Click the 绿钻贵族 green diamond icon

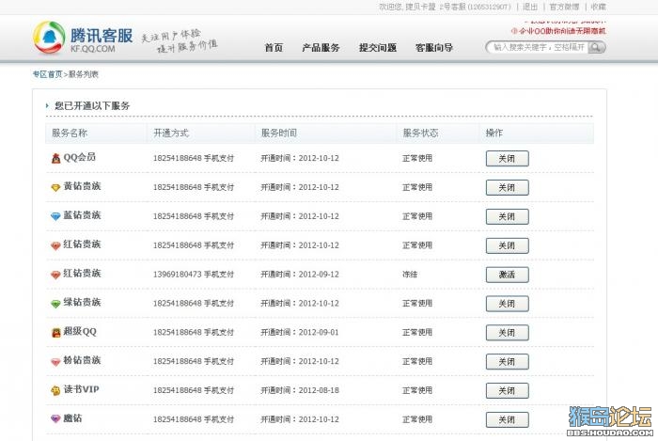(55, 304)
